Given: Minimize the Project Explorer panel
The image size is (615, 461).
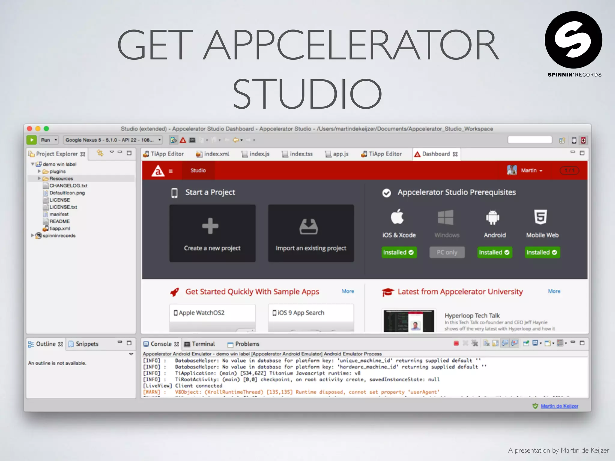Looking at the screenshot, I should (120, 152).
